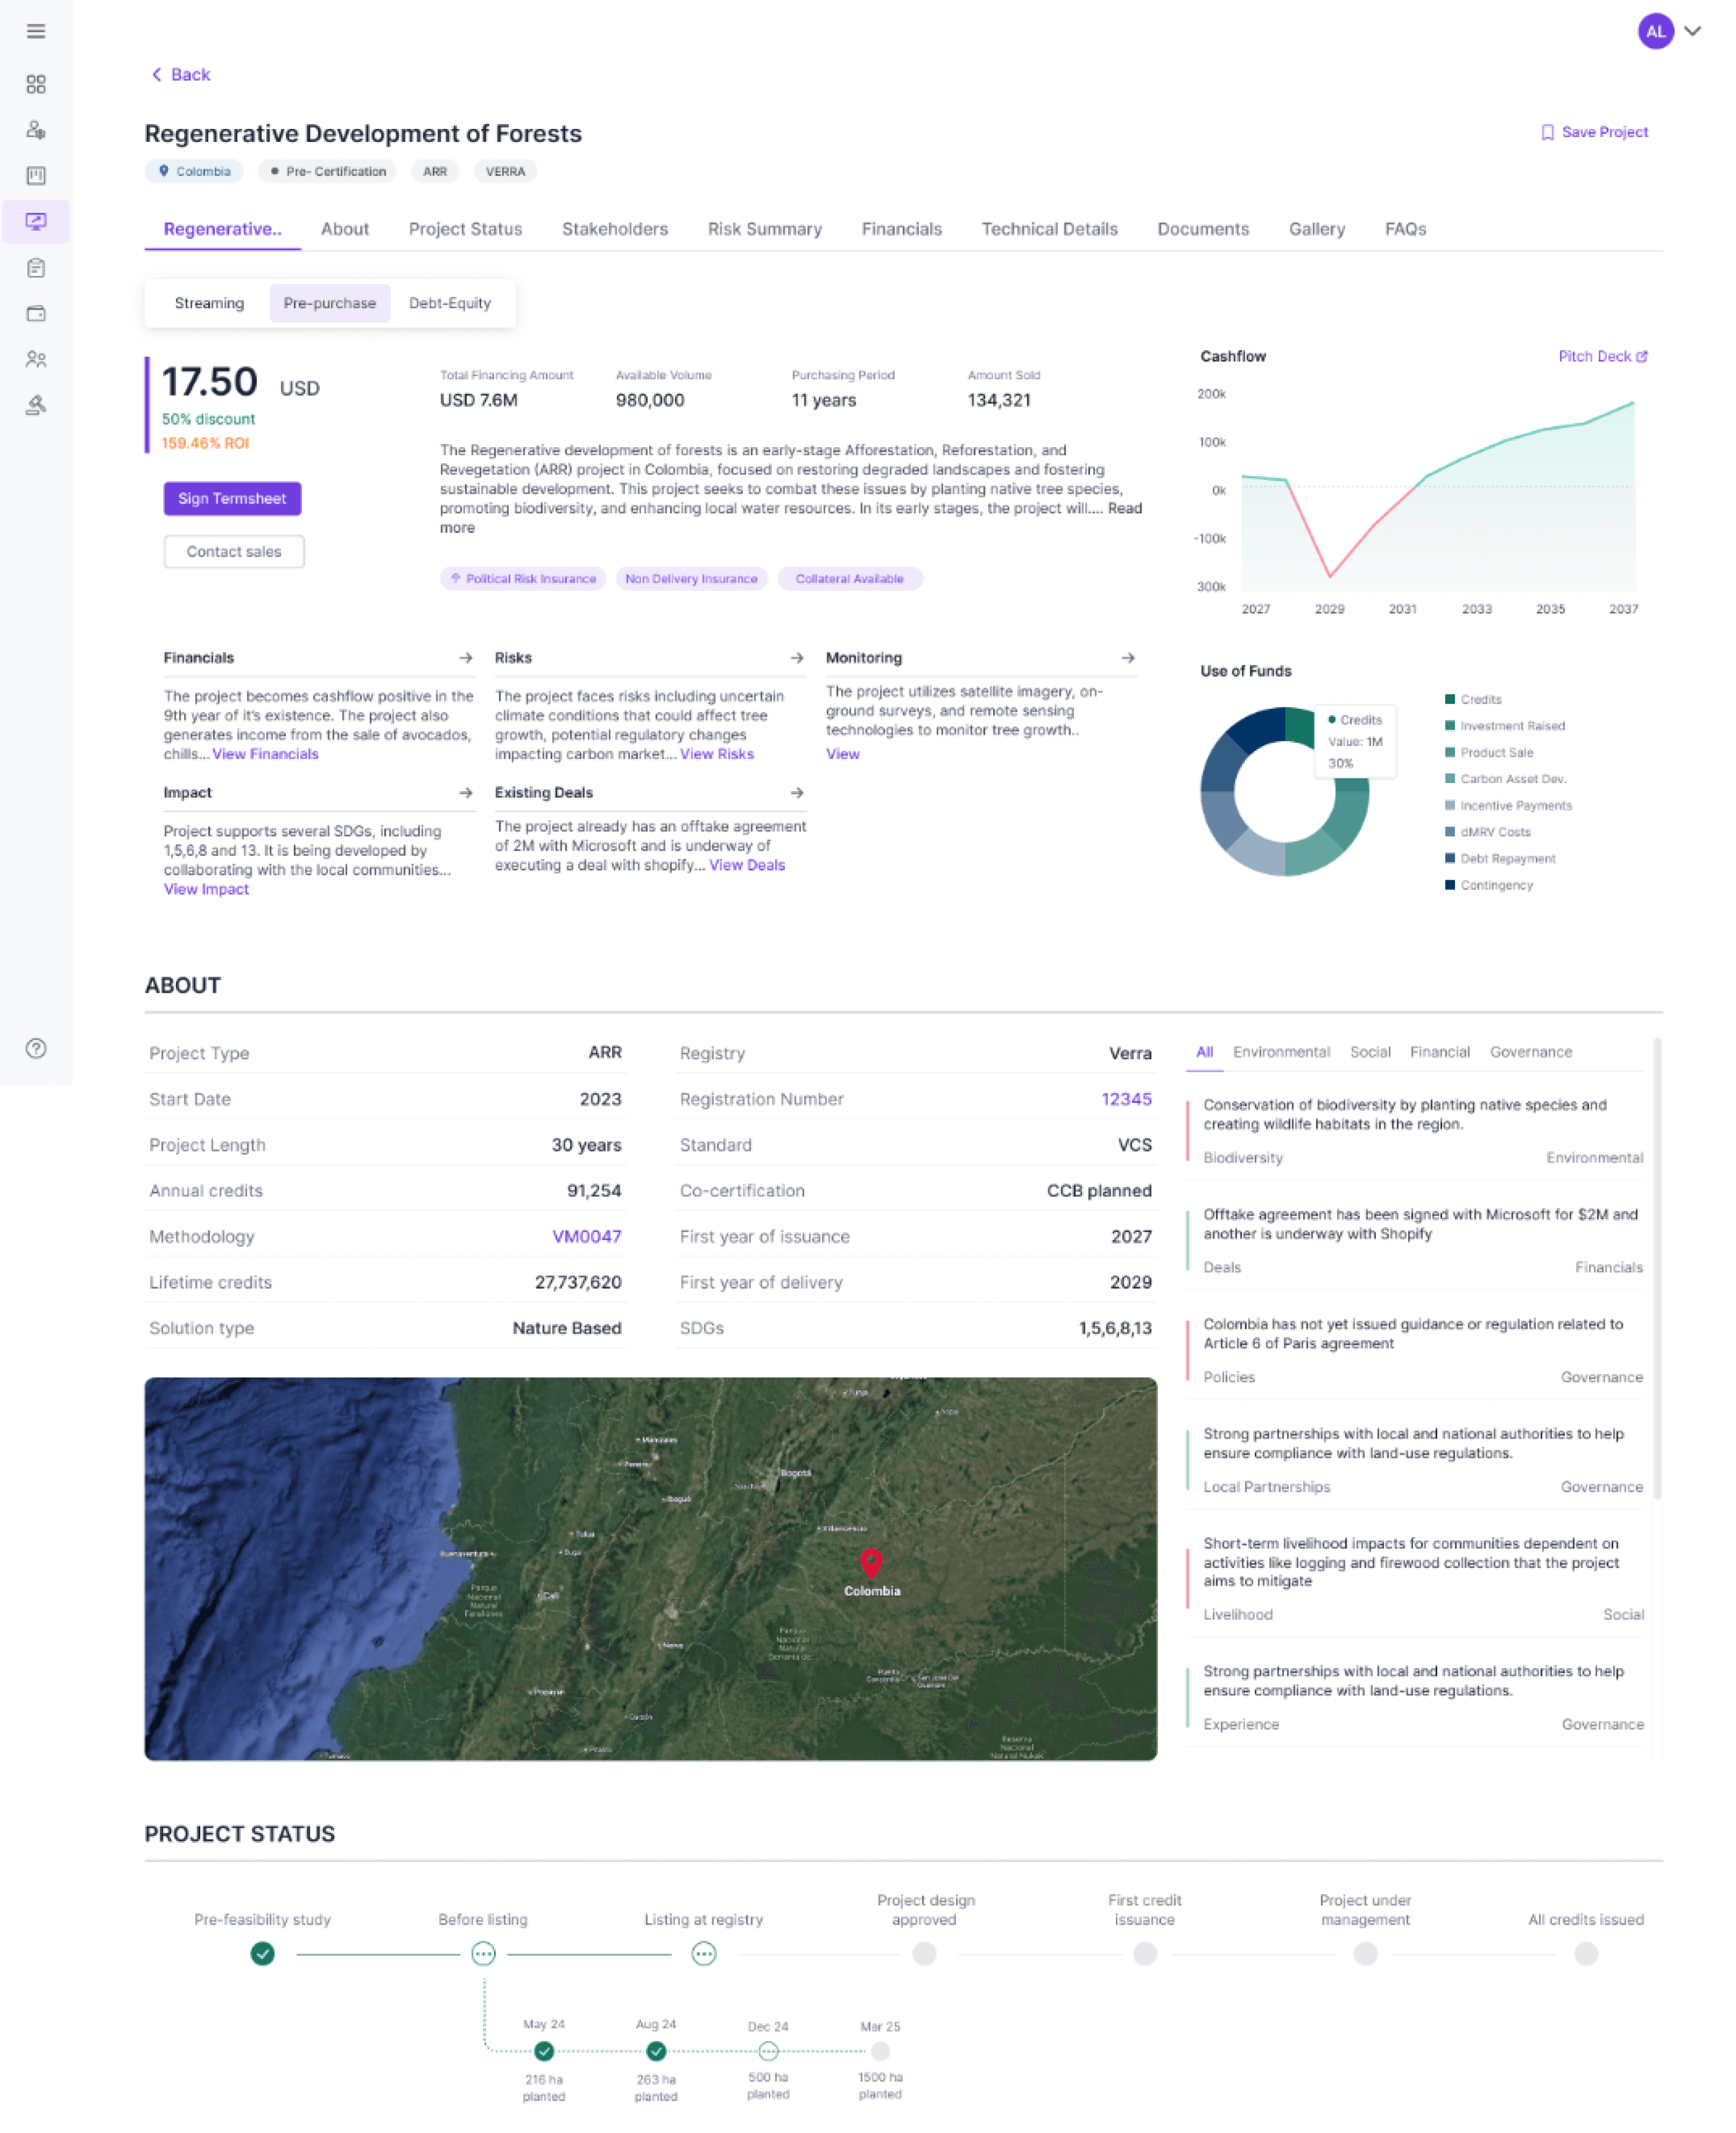The height and width of the screenshot is (2133, 1736).
Task: Open the help question mark icon
Action: (36, 1048)
